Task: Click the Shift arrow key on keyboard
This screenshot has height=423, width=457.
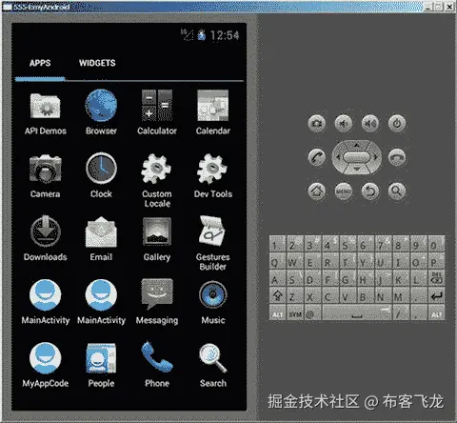Action: pos(277,296)
